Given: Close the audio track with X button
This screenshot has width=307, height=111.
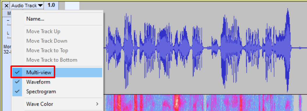Looking at the screenshot, I should 6,6.
